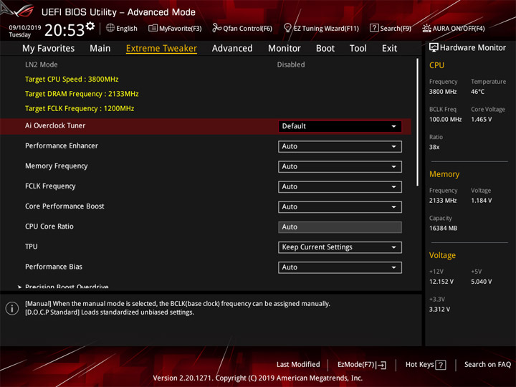Click the Memory Voltage 1.184 V value
Image resolution: width=516 pixels, height=387 pixels.
click(x=482, y=201)
